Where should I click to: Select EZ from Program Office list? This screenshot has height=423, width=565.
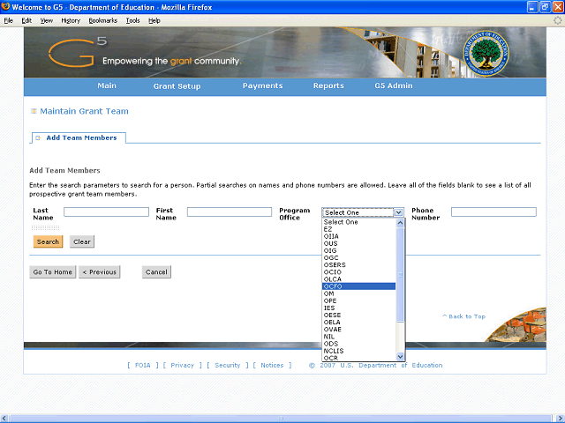click(359, 229)
